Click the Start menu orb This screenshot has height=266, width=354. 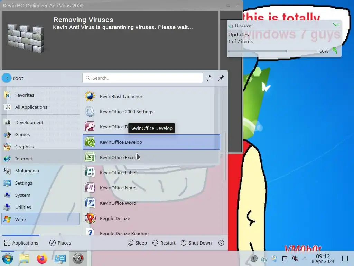[8, 258]
